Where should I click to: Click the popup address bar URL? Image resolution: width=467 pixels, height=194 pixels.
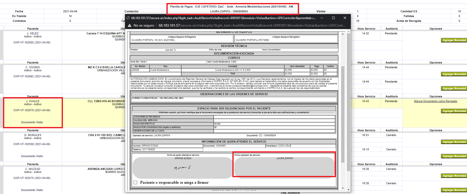click(252, 25)
